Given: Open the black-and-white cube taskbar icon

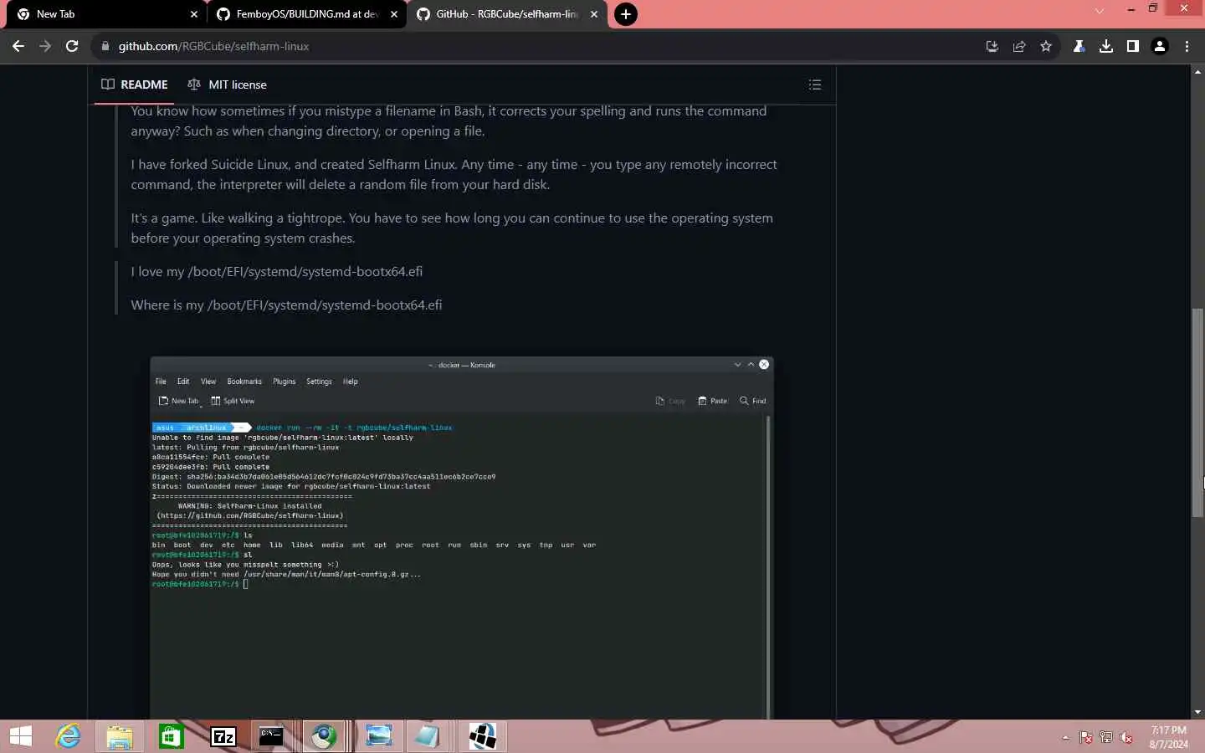Looking at the screenshot, I should (483, 736).
